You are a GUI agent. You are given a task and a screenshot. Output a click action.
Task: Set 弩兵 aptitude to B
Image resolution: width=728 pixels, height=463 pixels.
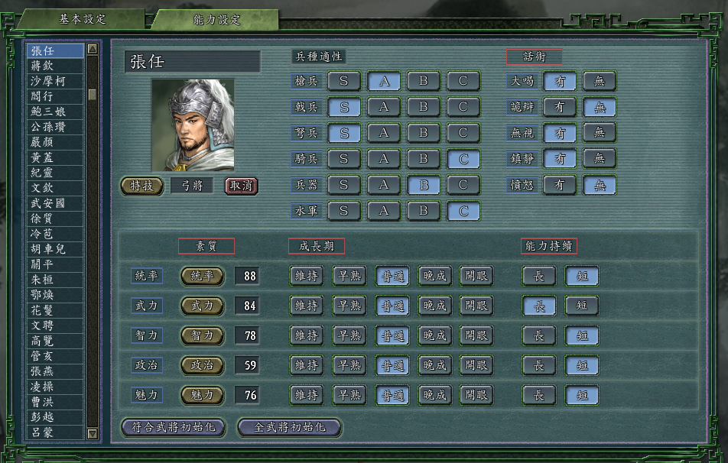click(424, 133)
